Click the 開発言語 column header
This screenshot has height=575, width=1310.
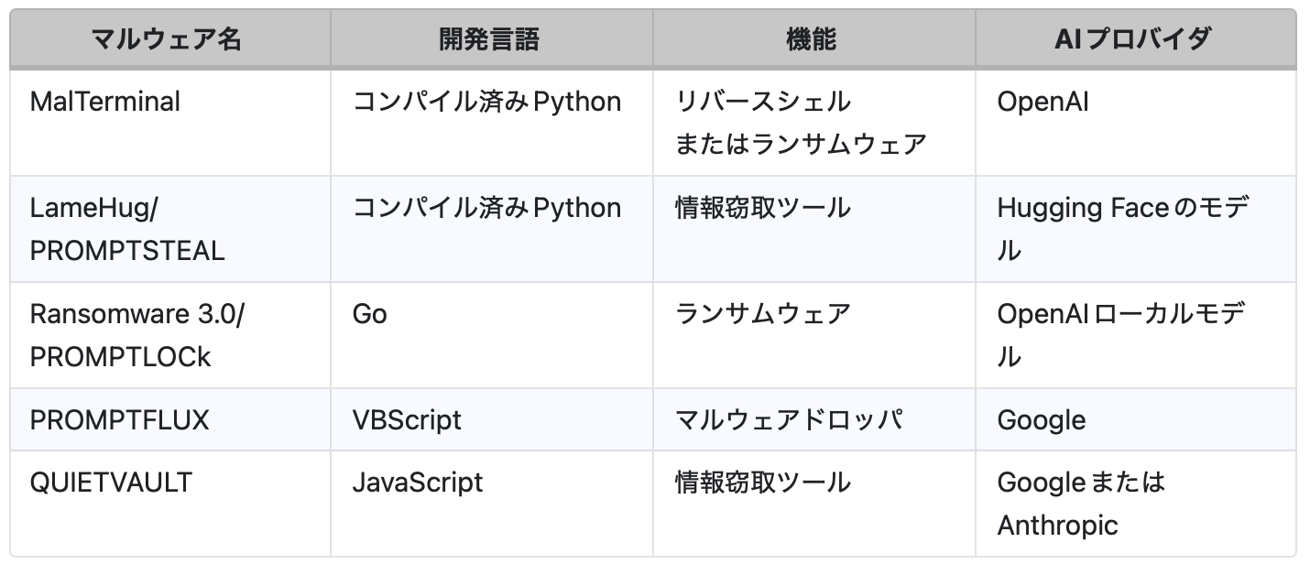(490, 38)
